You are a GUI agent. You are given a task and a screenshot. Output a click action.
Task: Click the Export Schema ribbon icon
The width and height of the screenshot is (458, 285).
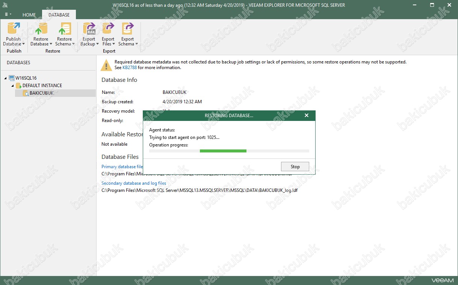click(x=128, y=29)
